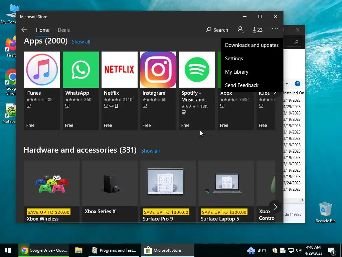The image size is (342, 257).
Task: Open the network tray icon
Action: [x=291, y=250]
